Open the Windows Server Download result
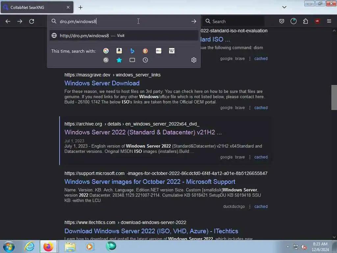Viewport: 337px width, 253px height. 102,83
